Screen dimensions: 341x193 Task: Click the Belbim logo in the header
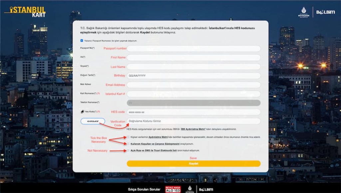(326, 12)
